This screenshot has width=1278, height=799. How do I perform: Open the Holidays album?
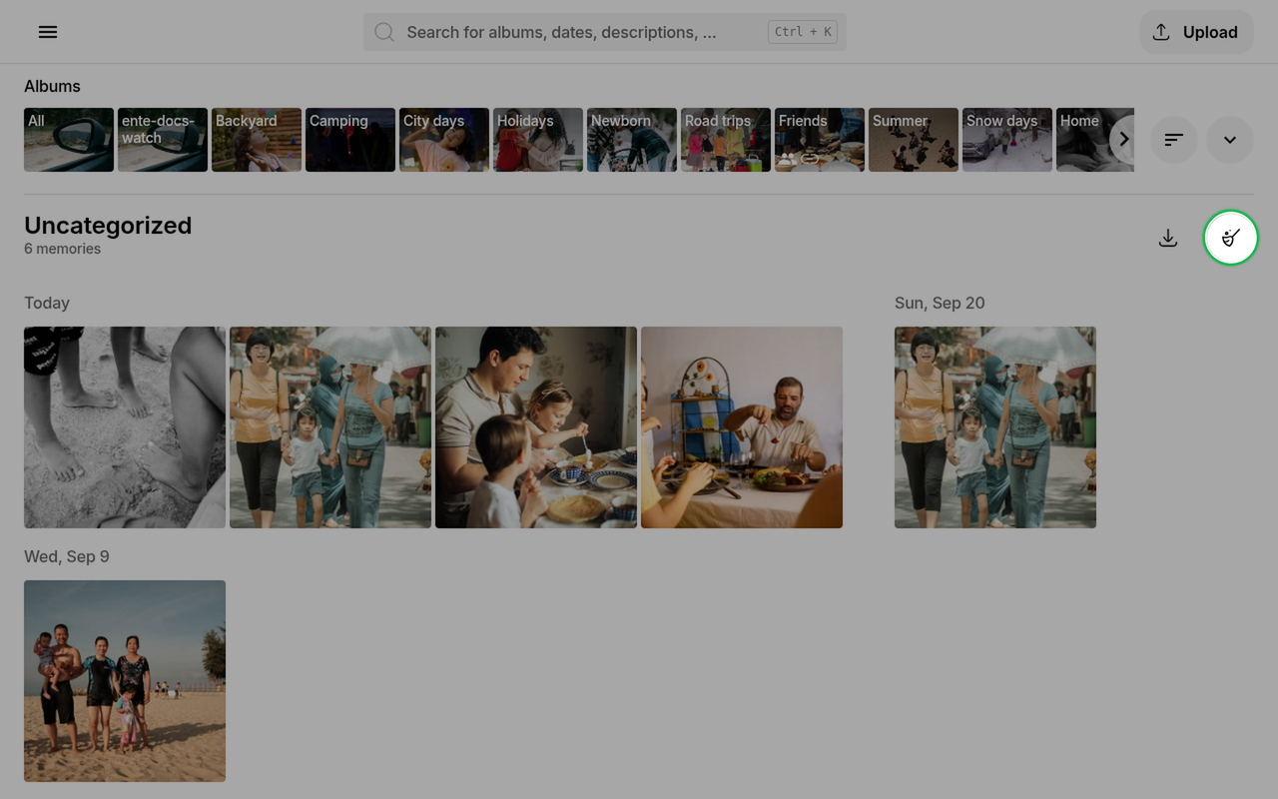coord(538,140)
